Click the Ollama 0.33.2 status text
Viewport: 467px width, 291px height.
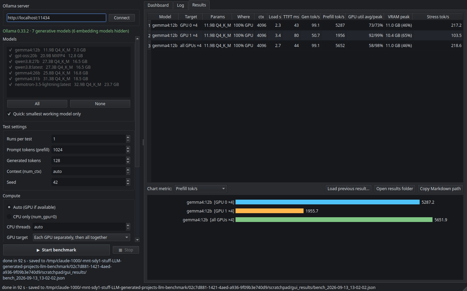click(66, 31)
